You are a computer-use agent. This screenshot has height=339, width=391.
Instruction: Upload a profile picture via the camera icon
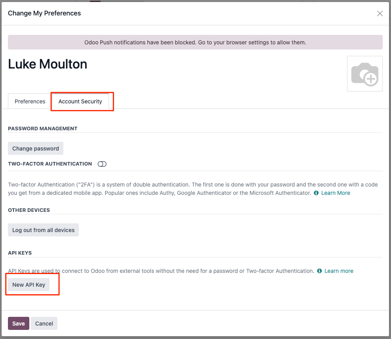(x=364, y=74)
